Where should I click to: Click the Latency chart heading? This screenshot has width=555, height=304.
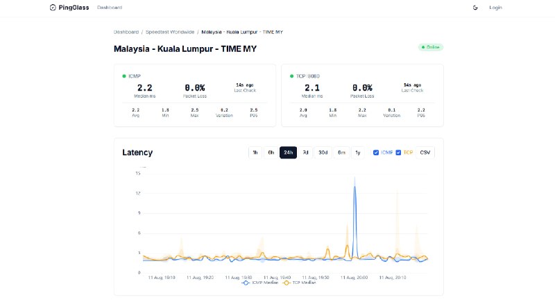137,152
